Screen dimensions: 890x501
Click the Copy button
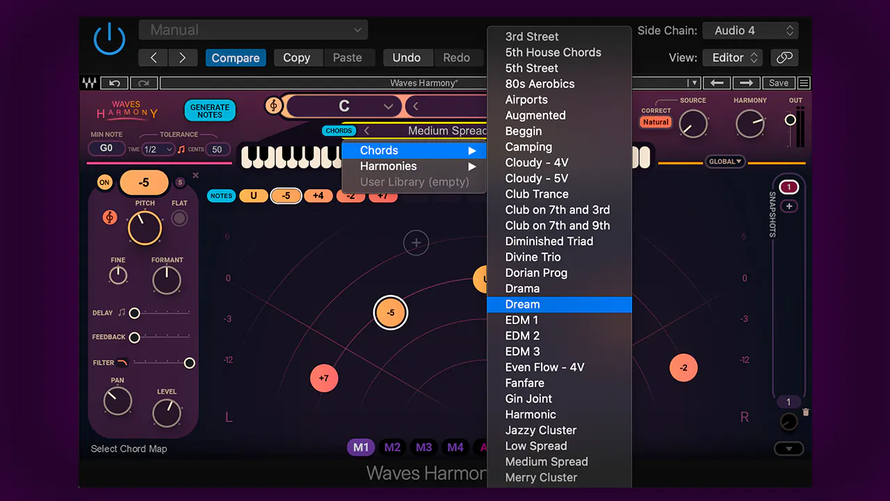[297, 58]
